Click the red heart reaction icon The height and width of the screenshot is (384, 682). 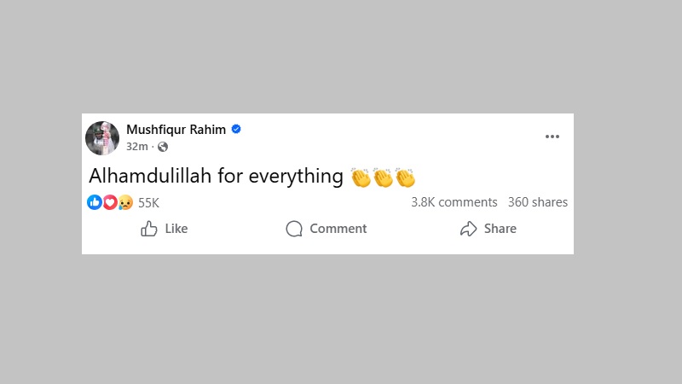(109, 202)
